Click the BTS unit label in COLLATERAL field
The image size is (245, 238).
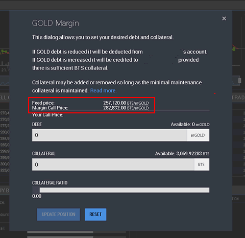[x=202, y=164]
